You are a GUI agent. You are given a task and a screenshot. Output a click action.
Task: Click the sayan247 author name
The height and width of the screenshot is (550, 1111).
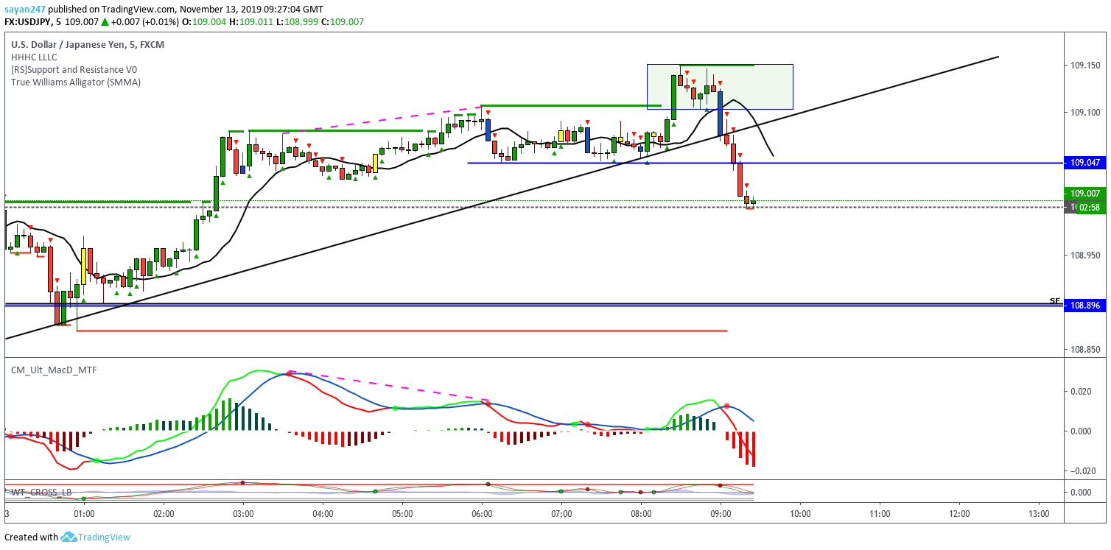coord(24,10)
